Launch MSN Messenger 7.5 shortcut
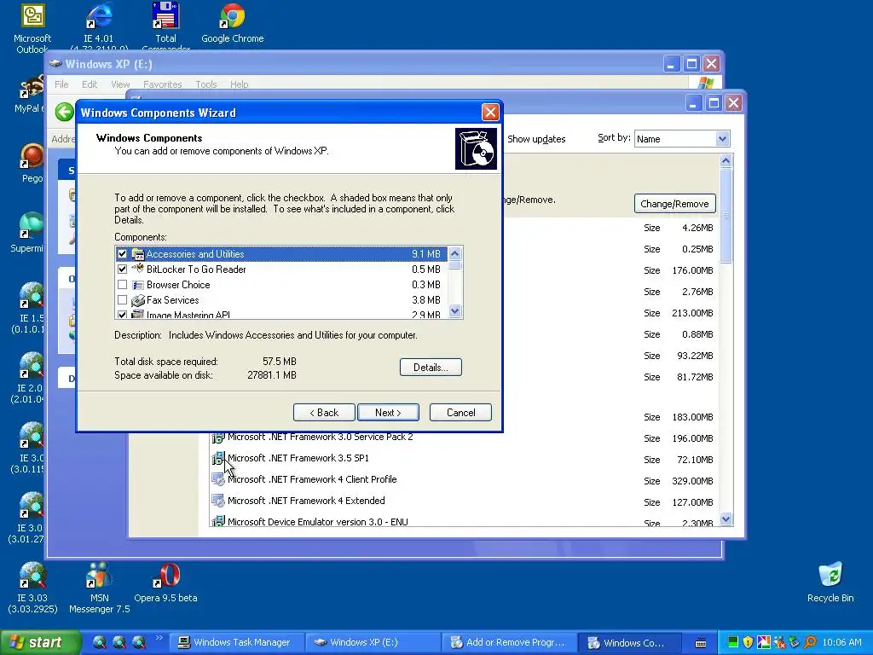 99,588
